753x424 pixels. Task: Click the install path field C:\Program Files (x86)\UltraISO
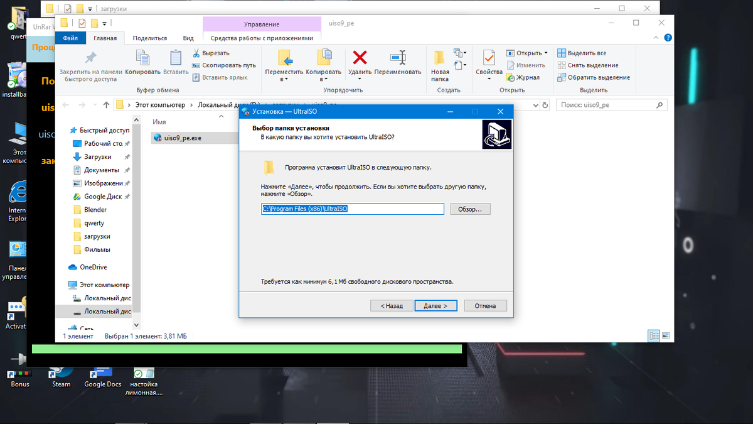click(353, 209)
